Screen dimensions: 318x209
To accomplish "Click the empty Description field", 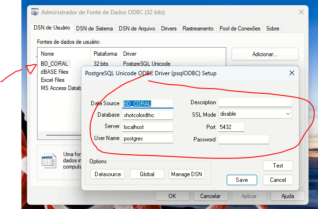I will (255, 102).
